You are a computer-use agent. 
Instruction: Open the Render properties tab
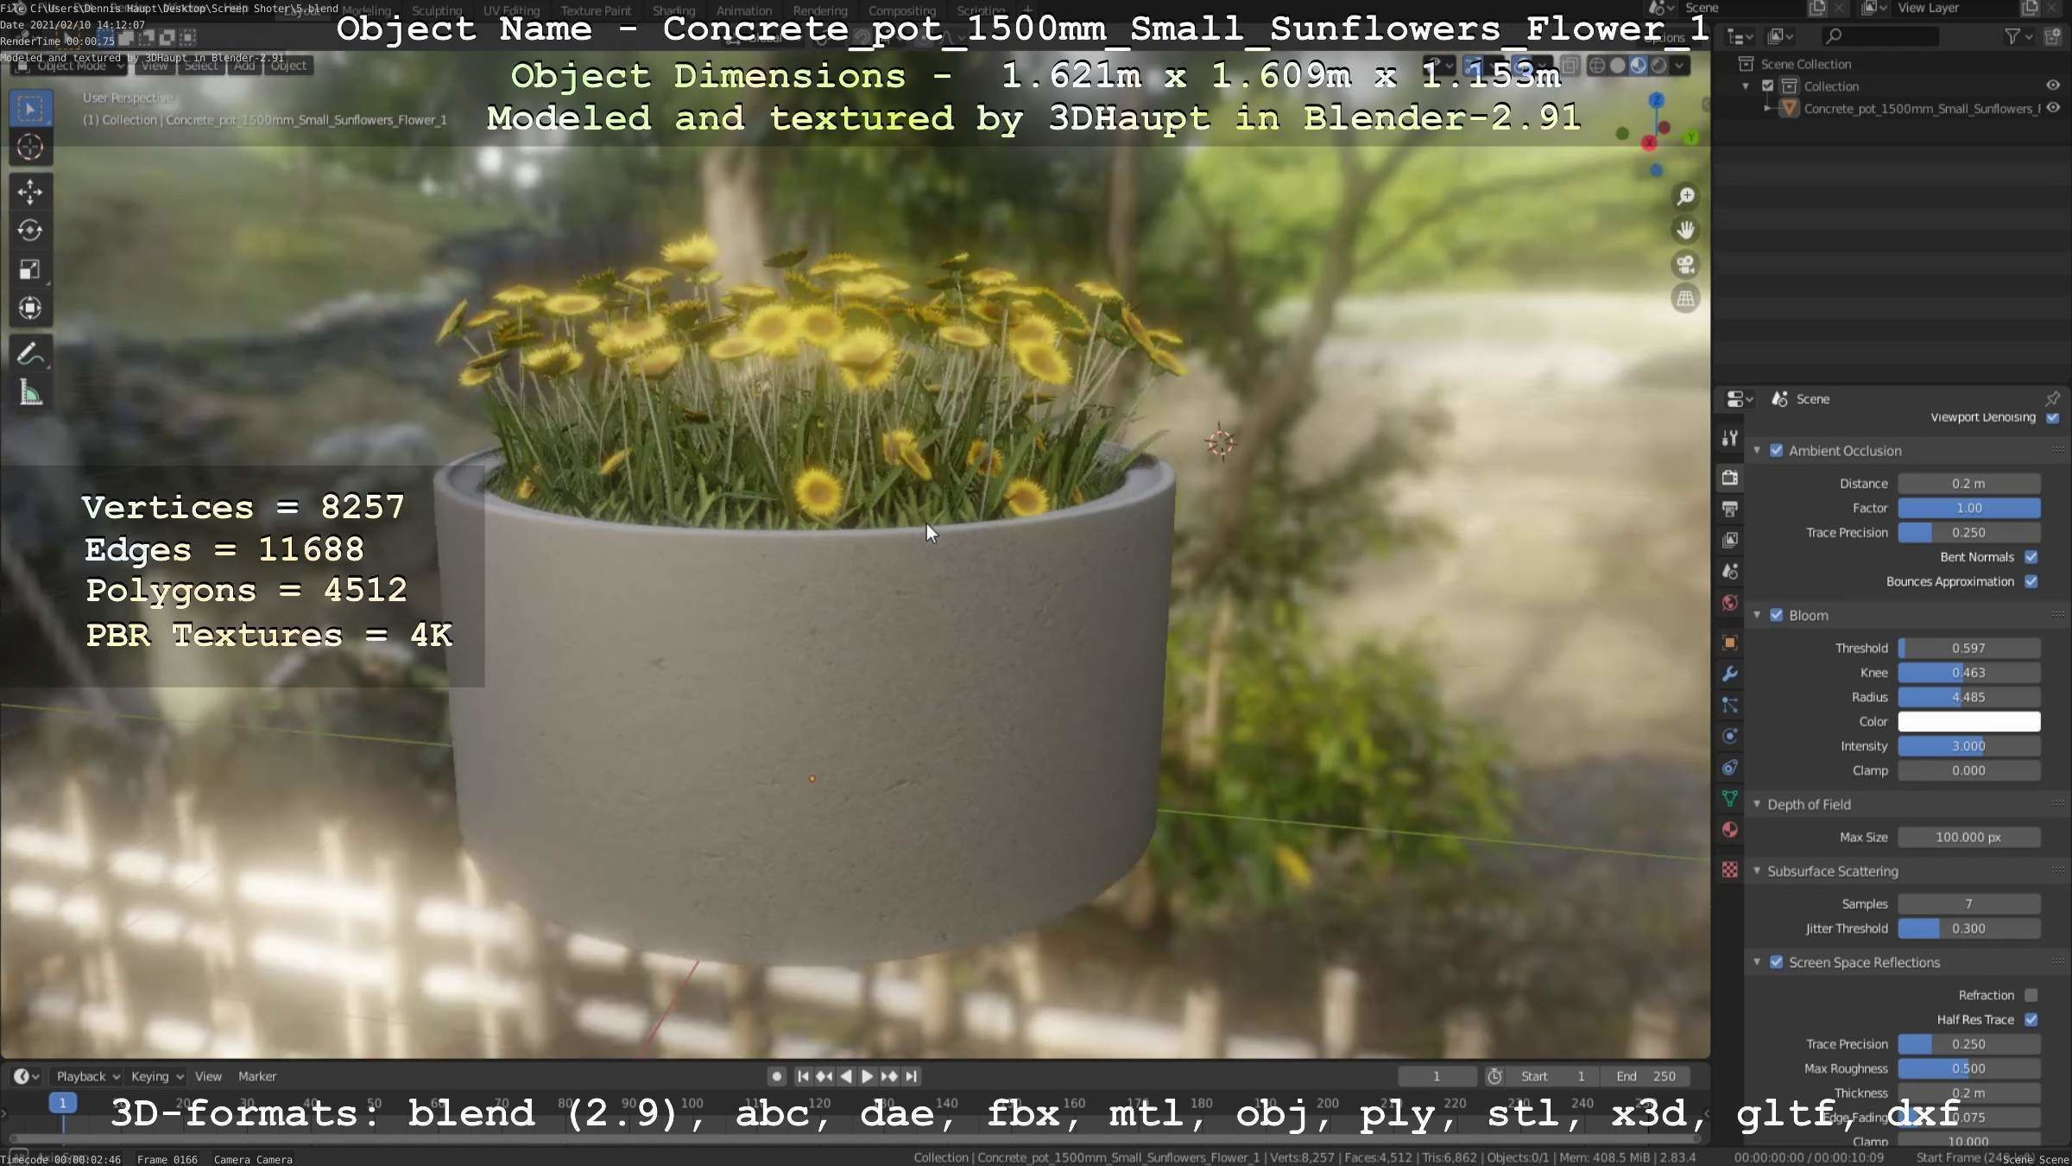point(1730,478)
